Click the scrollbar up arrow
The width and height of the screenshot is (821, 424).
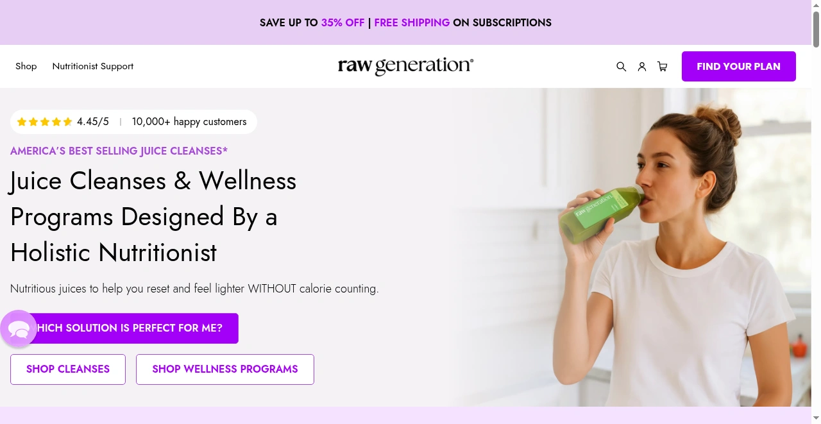pyautogui.click(x=816, y=5)
